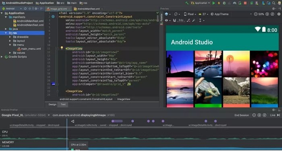Viewport: 282px width, 156px height.
Task: Collapse the Application tree node
Action: pos(2,13)
